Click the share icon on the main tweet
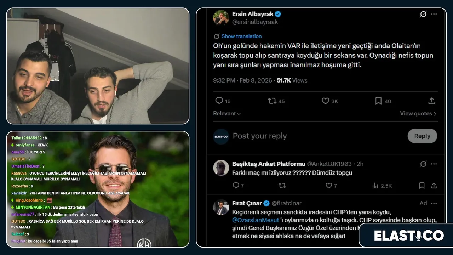Viewport: 453px width, 255px height. pyautogui.click(x=431, y=101)
